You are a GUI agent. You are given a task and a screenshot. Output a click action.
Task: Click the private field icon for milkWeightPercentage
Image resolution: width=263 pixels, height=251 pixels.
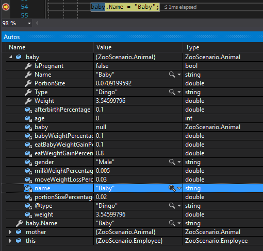tap(28, 171)
